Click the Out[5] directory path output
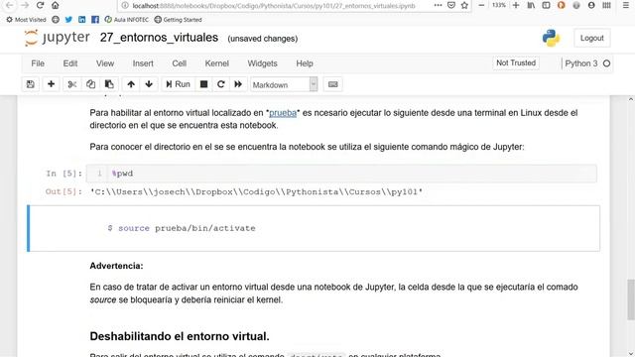 (x=256, y=191)
